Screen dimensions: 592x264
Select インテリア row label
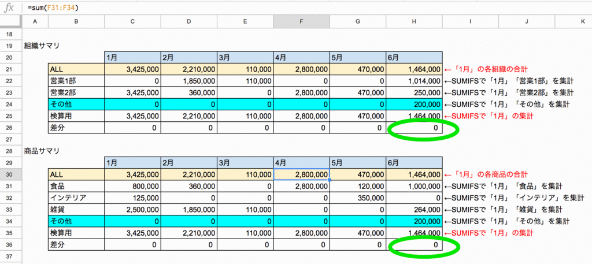coord(76,198)
